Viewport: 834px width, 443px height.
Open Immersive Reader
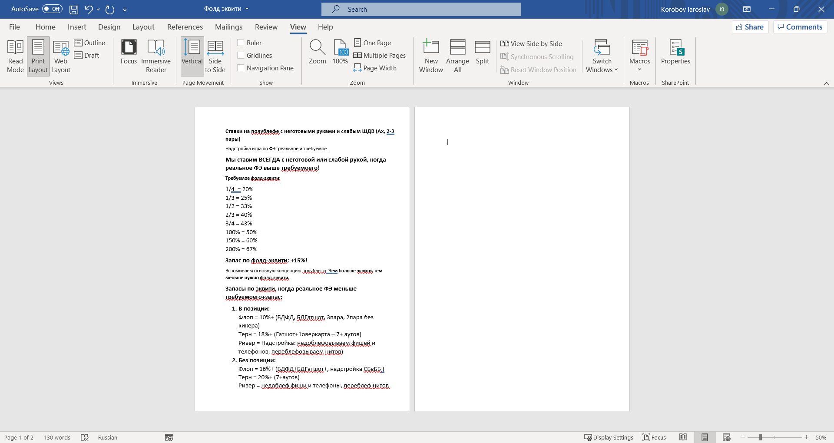pos(156,56)
